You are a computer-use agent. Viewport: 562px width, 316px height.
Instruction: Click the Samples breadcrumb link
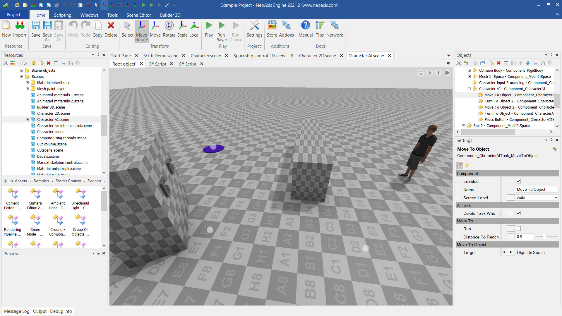coord(41,181)
